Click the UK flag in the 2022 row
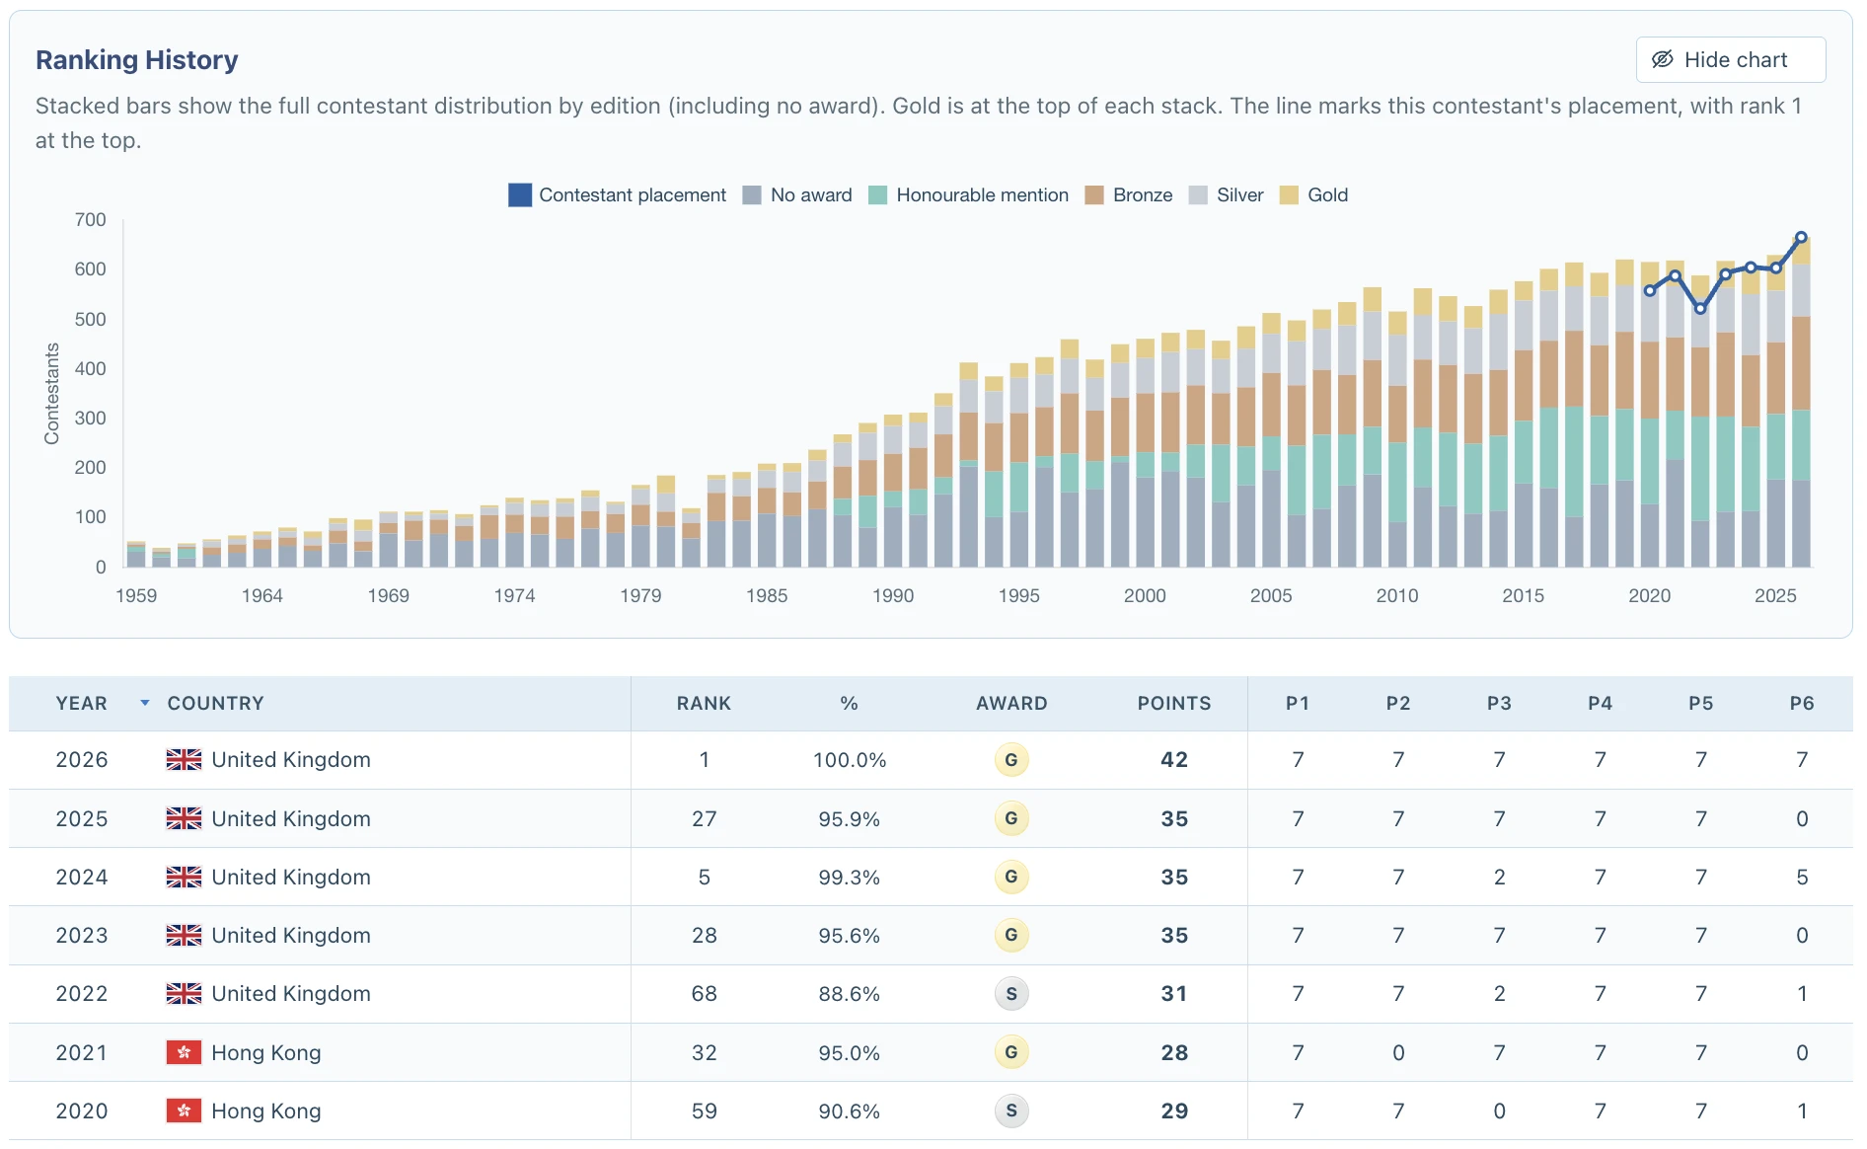The height and width of the screenshot is (1149, 1867). (x=184, y=993)
